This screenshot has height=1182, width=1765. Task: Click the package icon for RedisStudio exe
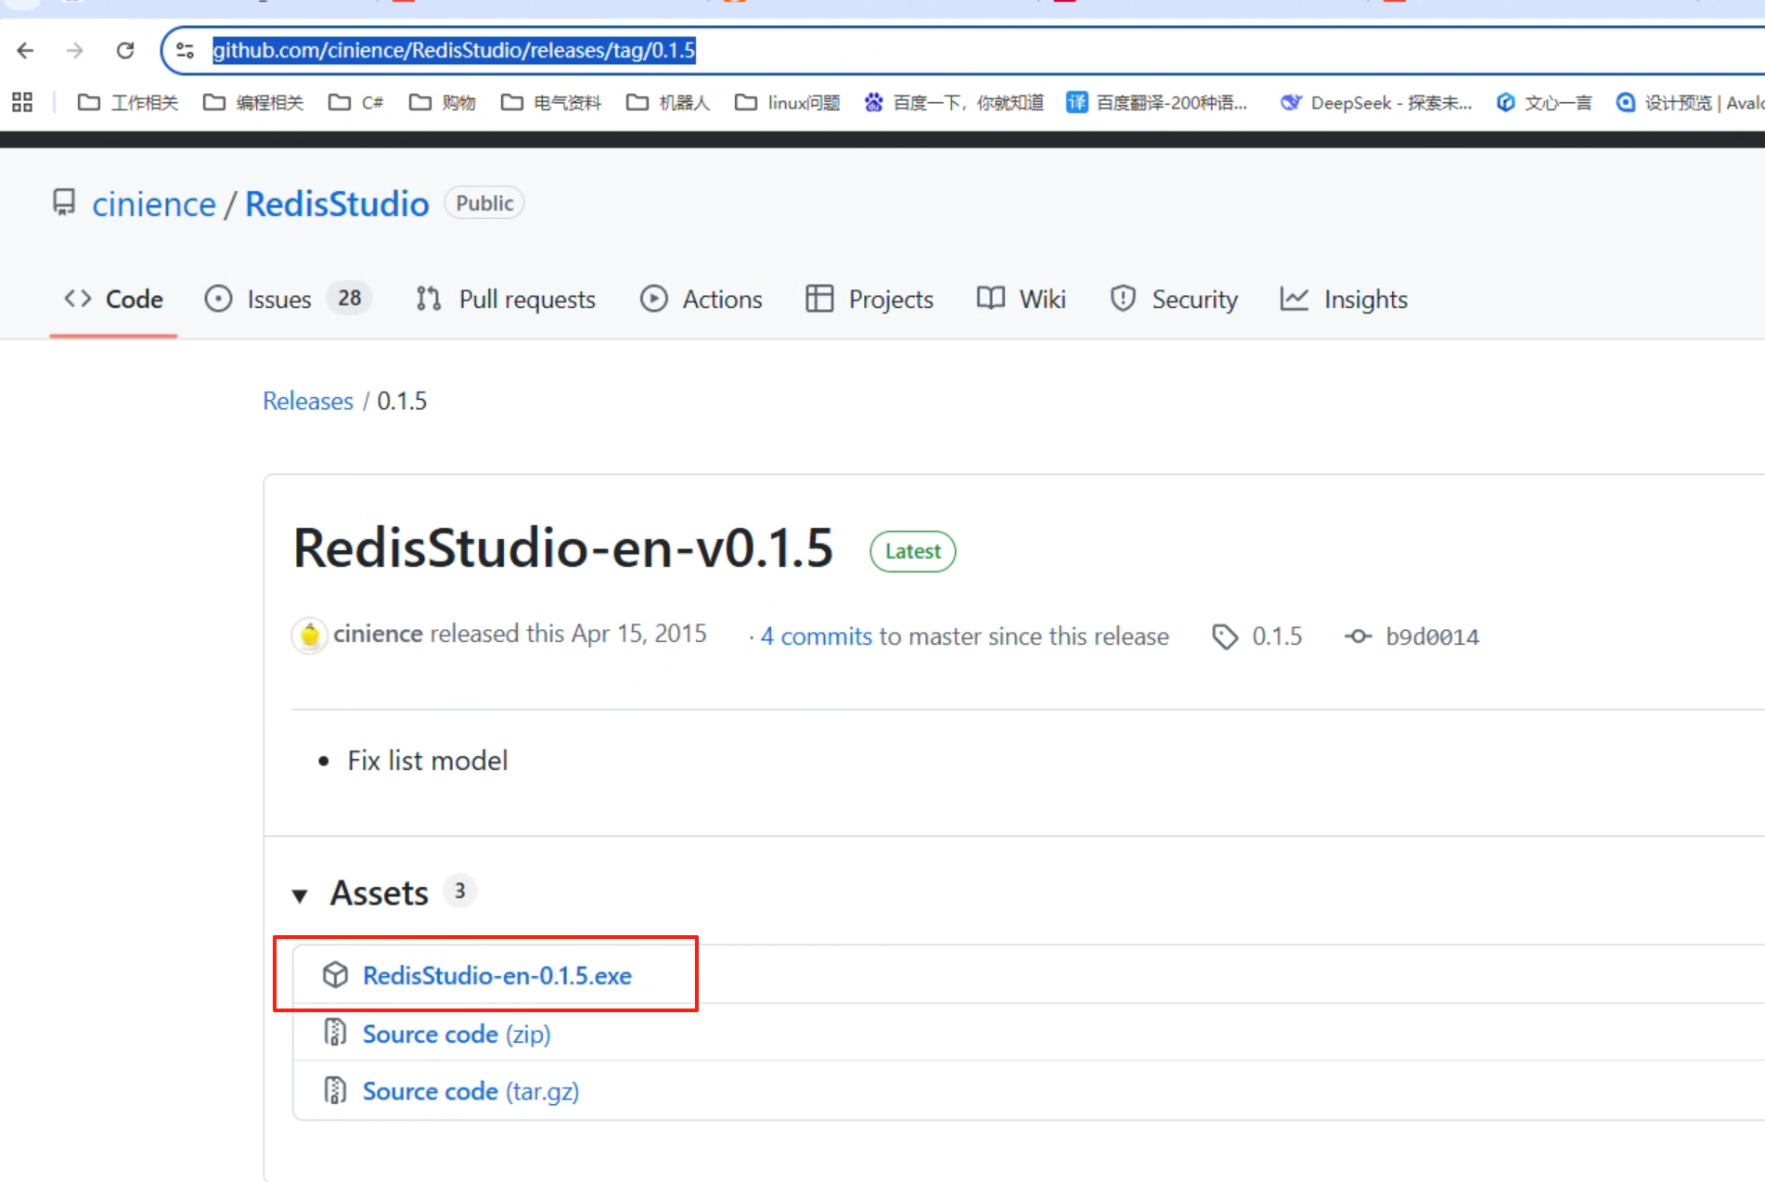point(335,975)
